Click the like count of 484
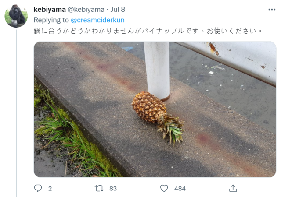The width and height of the screenshot is (281, 197). 180,189
